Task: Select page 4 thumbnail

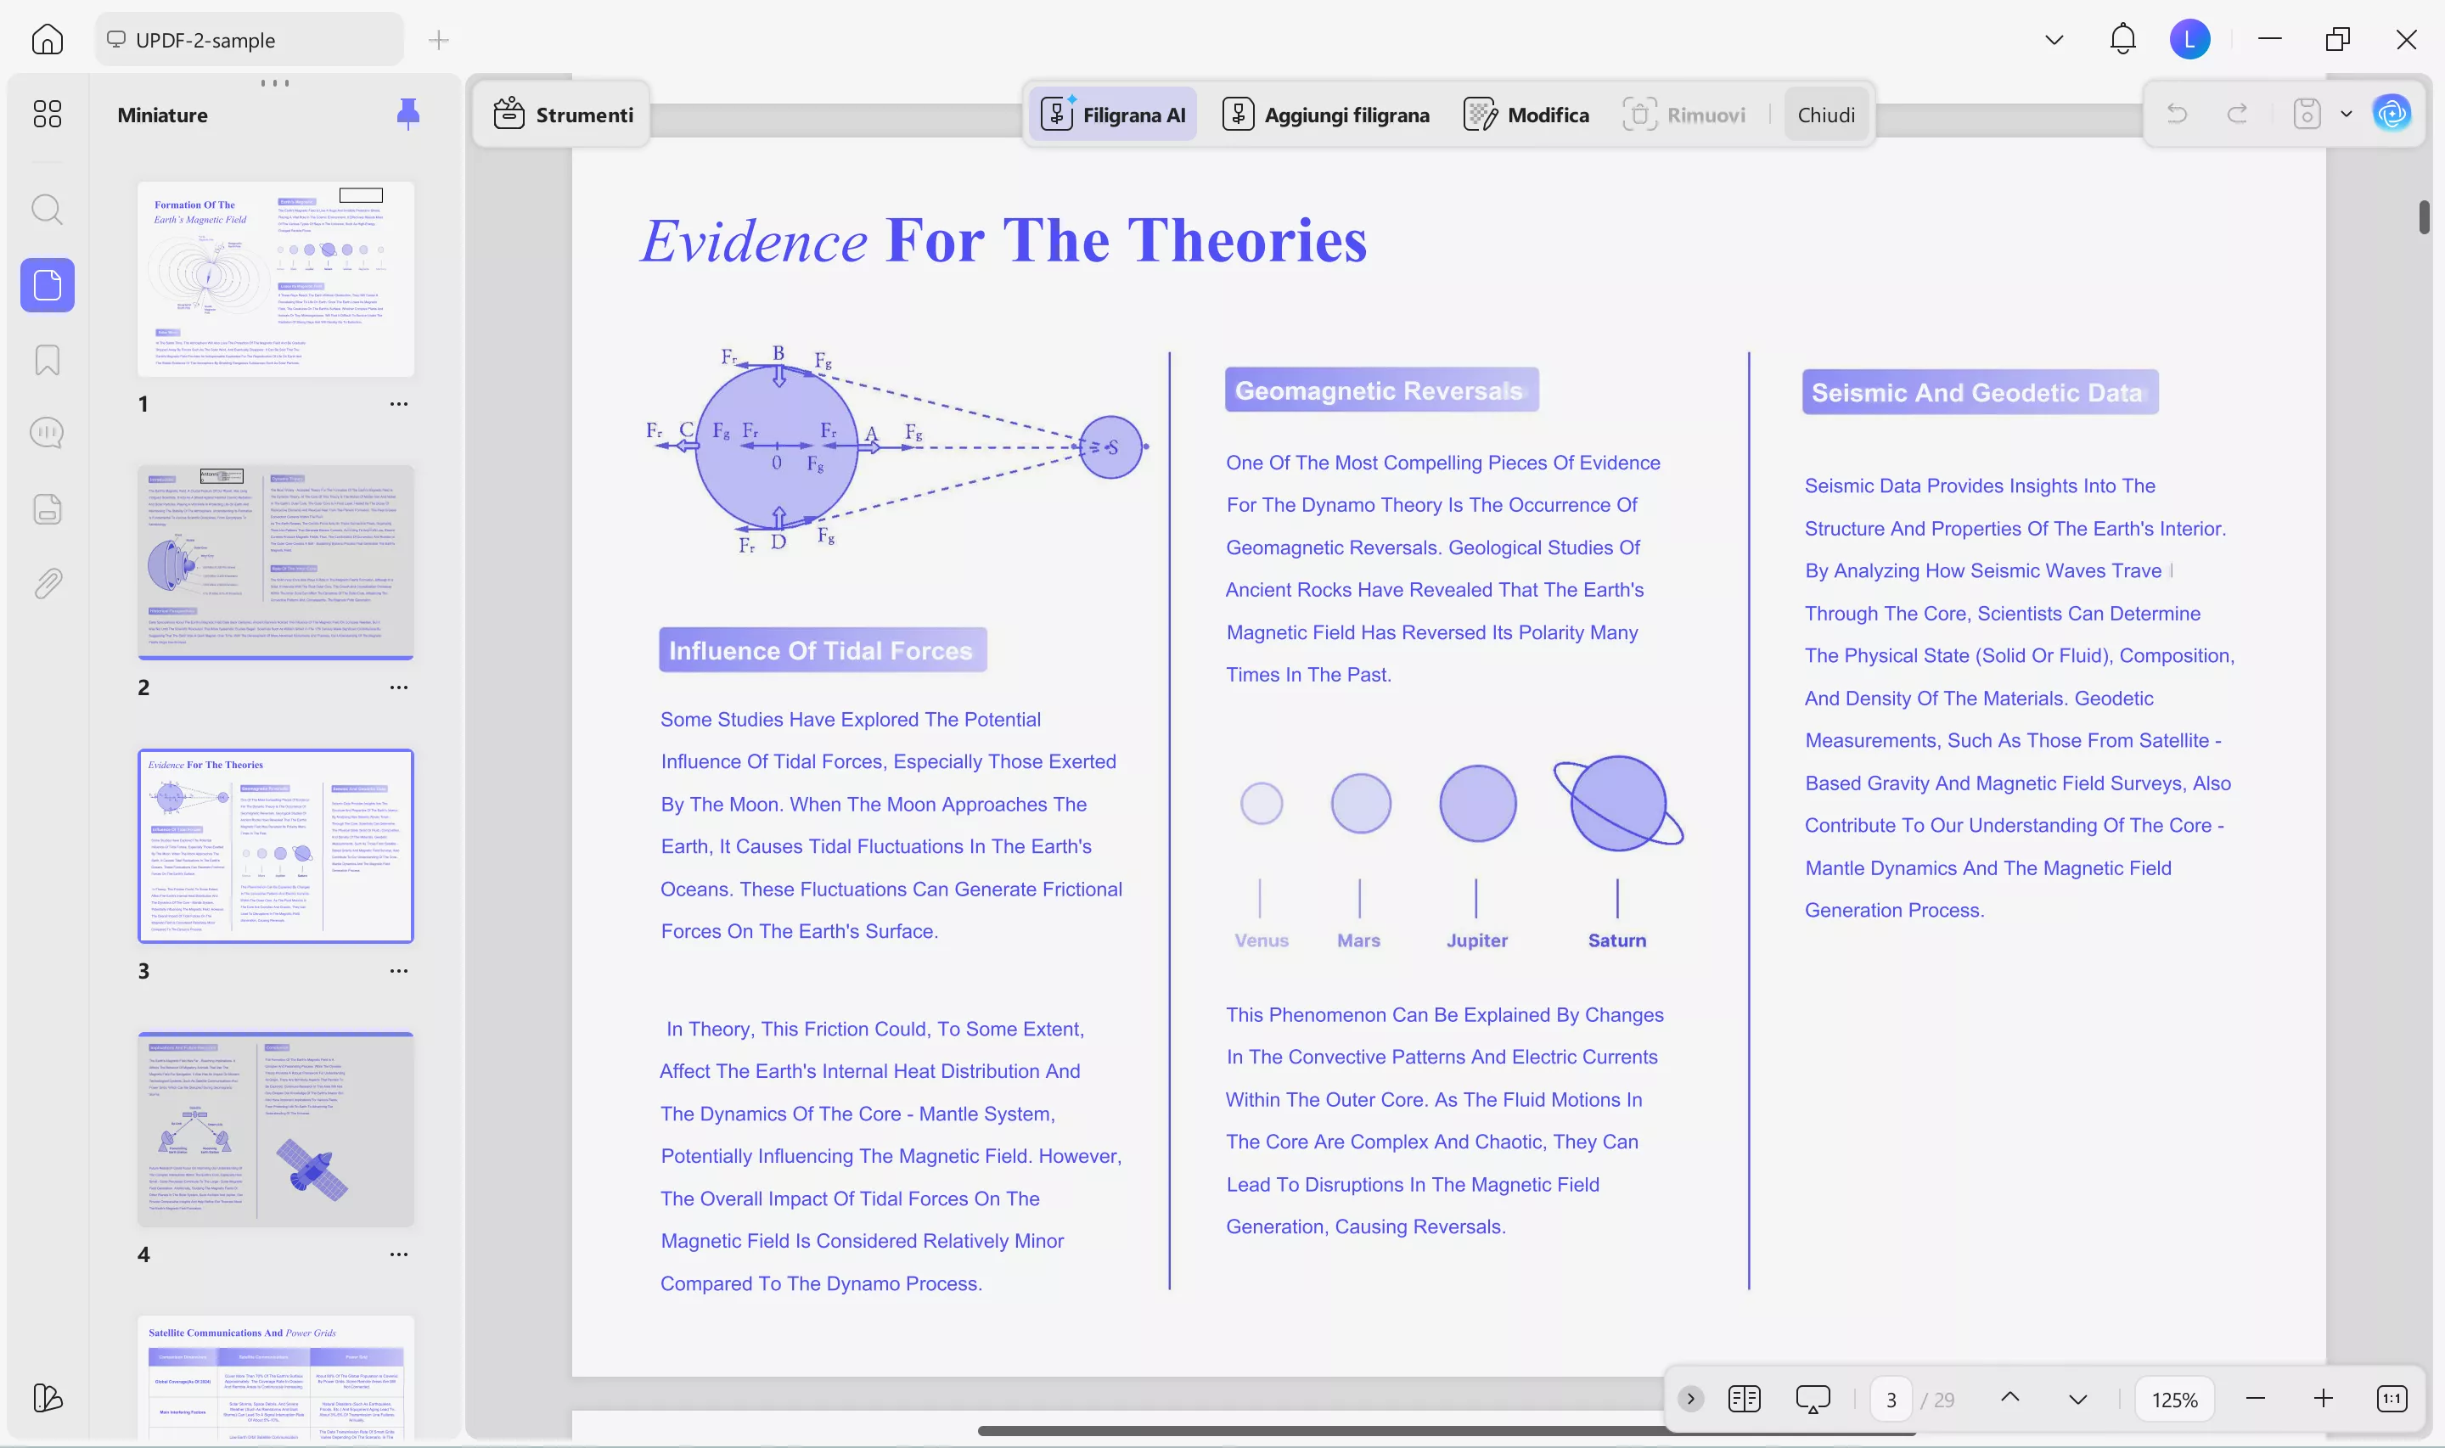Action: point(275,1129)
